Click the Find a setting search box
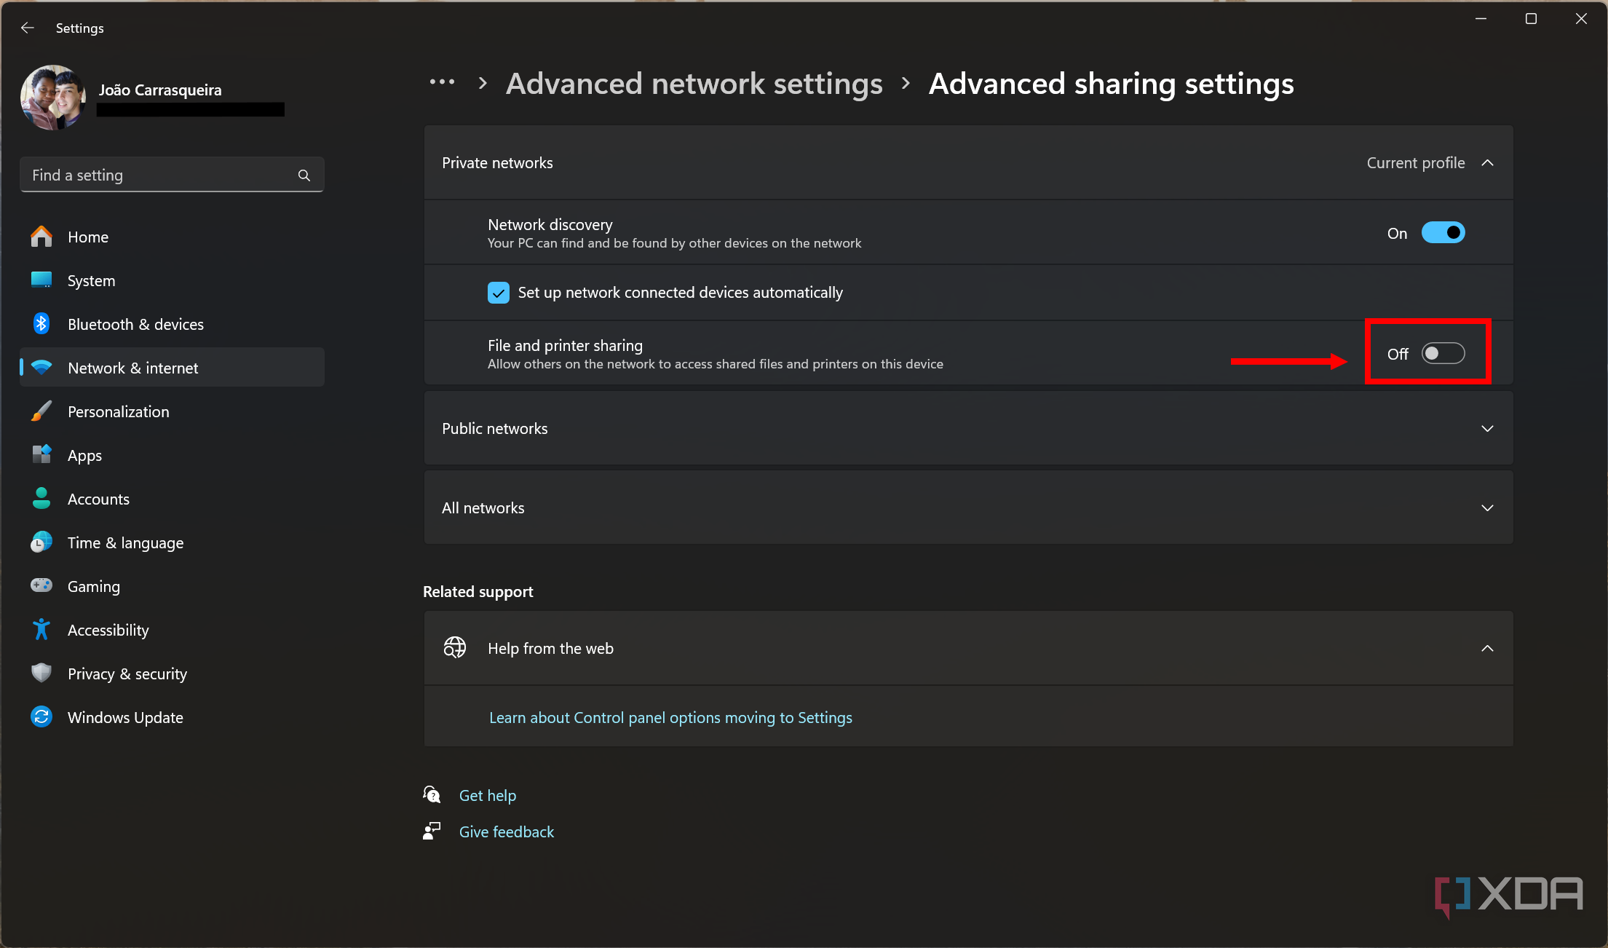 tap(172, 175)
